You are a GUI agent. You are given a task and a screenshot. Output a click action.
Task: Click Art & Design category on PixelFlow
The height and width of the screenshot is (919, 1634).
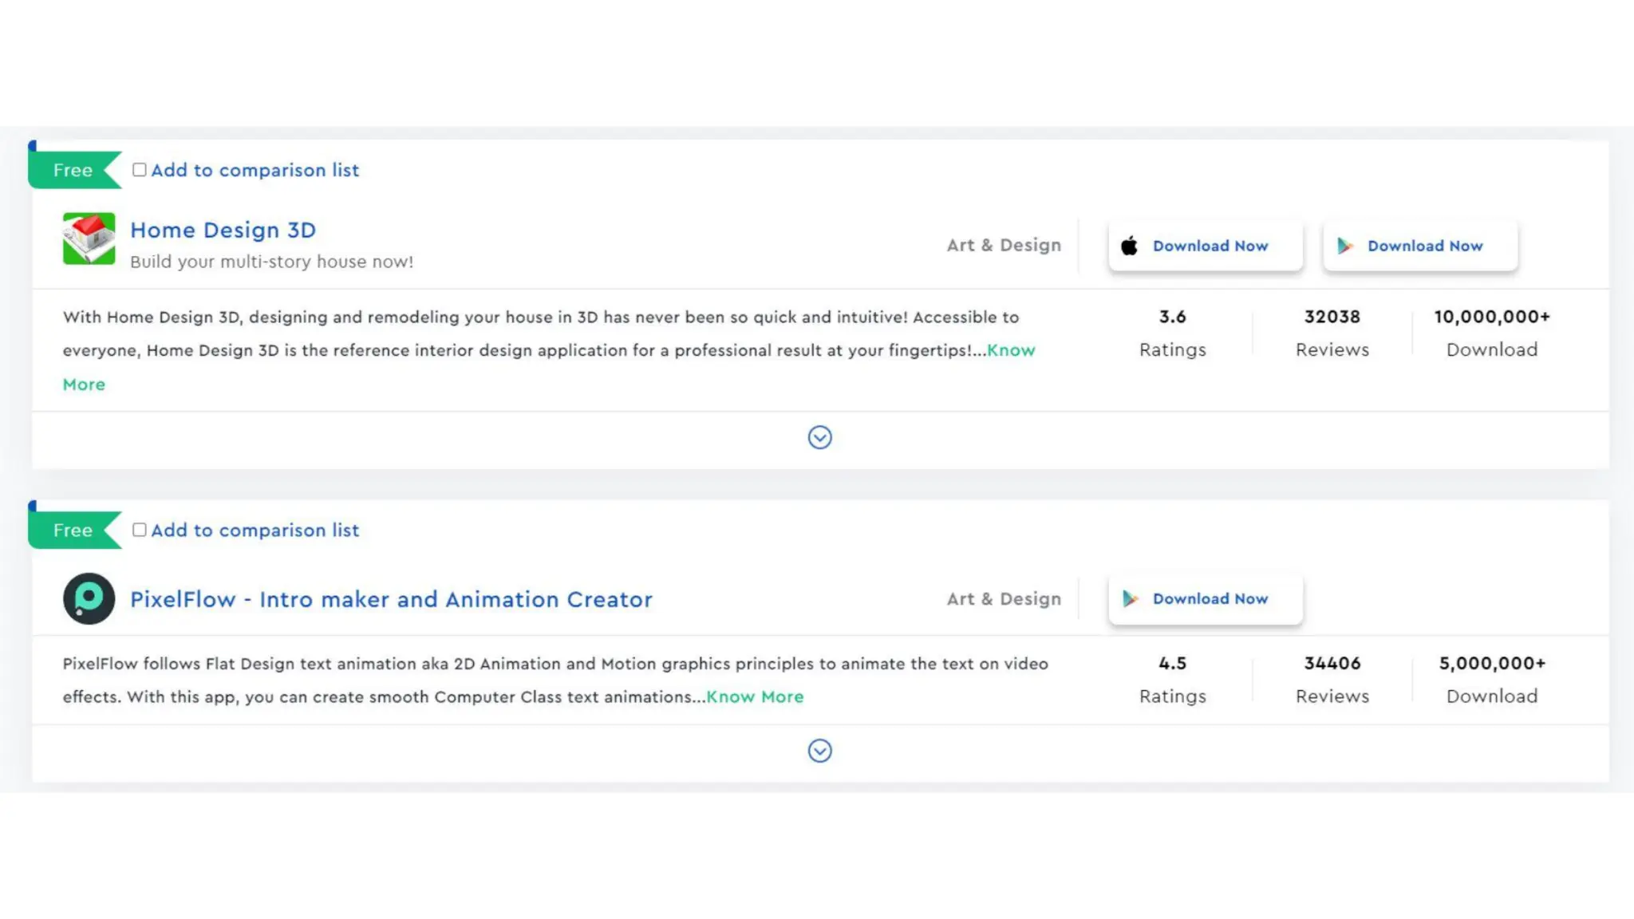[x=1004, y=598]
